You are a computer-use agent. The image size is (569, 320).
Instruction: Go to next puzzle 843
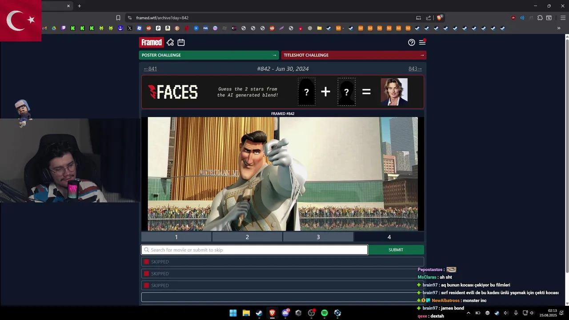pos(415,68)
